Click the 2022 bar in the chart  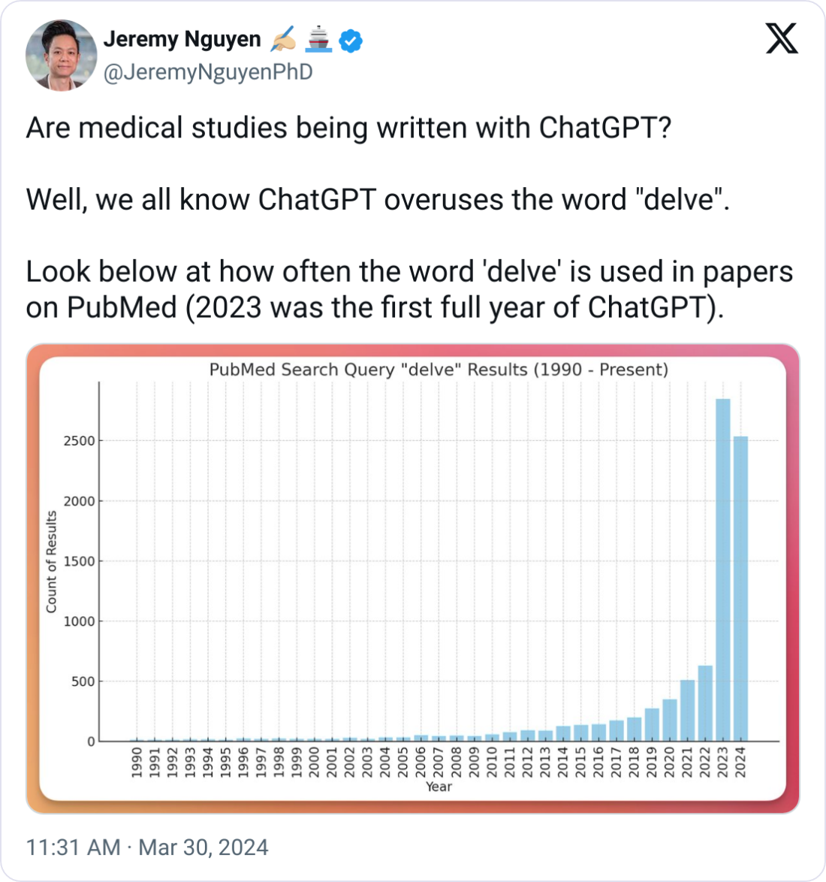tap(705, 703)
